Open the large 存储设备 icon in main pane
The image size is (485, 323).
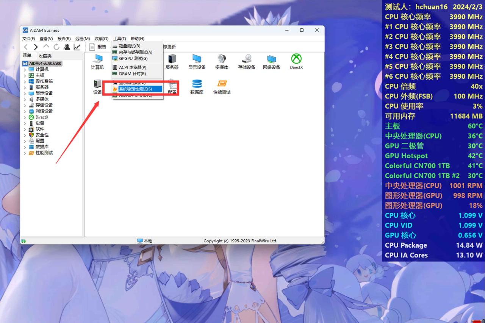point(247,62)
